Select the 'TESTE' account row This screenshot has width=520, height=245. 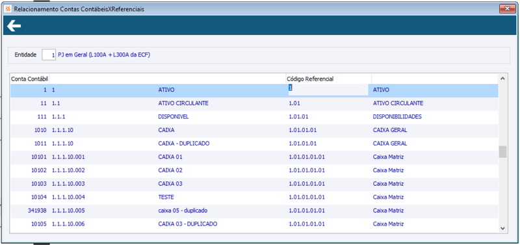tap(254, 198)
